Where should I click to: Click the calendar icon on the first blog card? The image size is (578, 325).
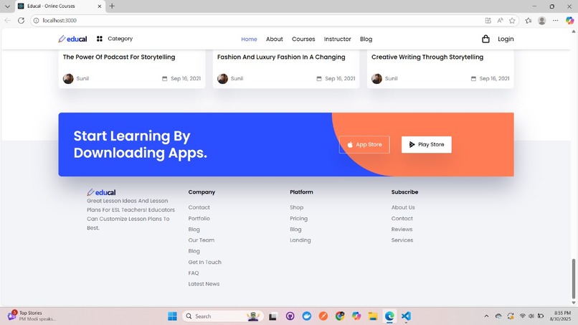(164, 79)
